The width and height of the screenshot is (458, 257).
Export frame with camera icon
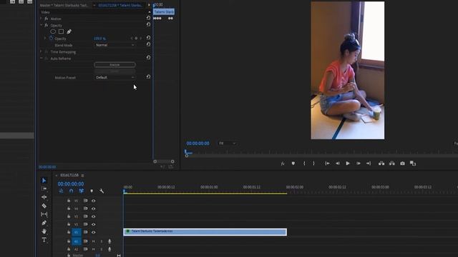[402, 163]
